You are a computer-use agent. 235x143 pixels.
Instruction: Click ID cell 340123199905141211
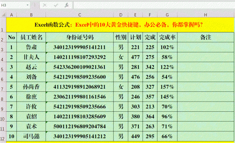point(80,47)
